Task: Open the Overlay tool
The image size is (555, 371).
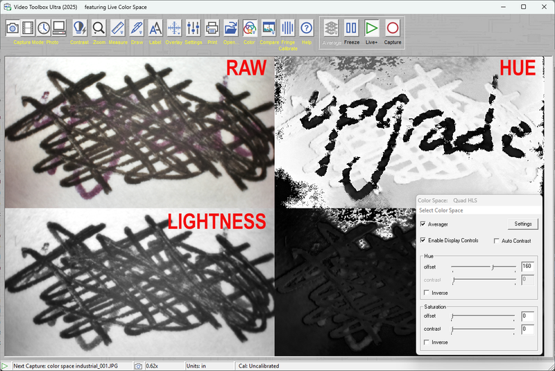Action: pyautogui.click(x=174, y=28)
